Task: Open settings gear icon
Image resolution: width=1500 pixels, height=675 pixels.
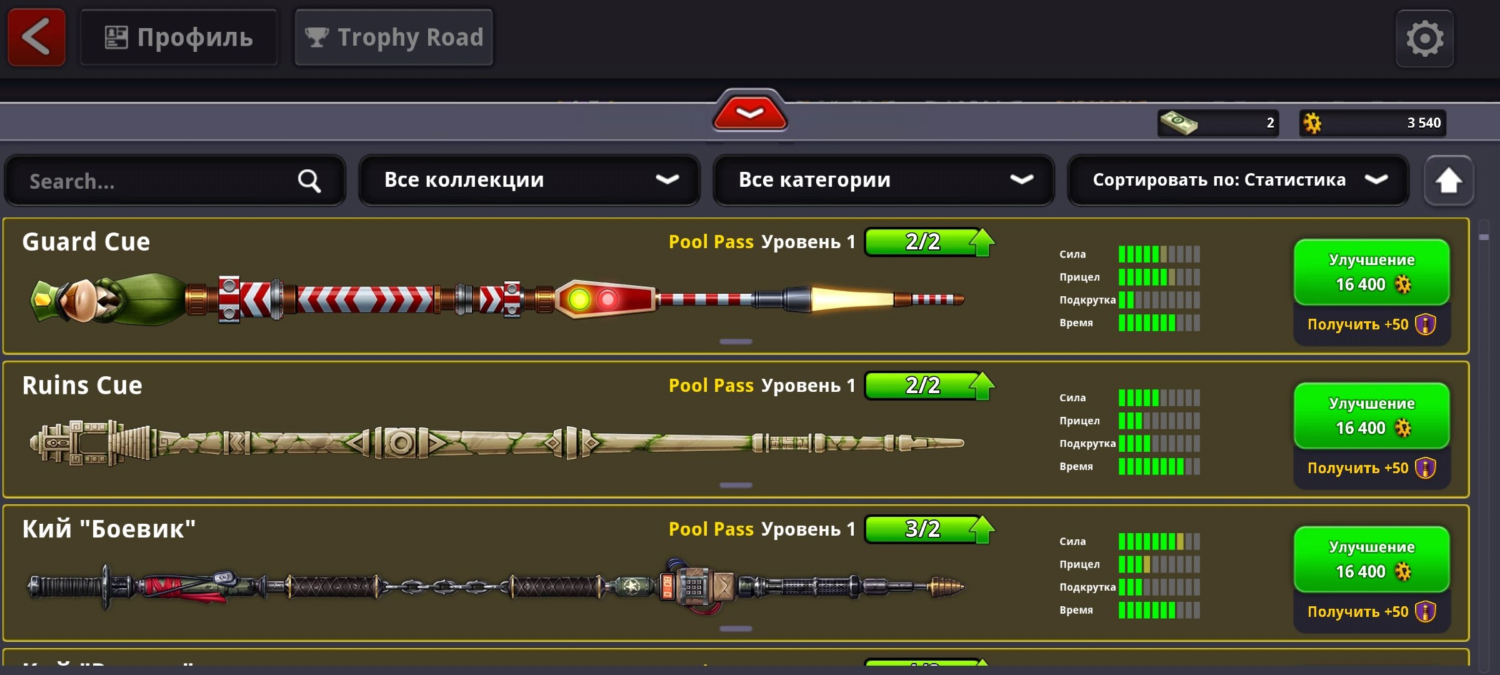Action: 1424,39
